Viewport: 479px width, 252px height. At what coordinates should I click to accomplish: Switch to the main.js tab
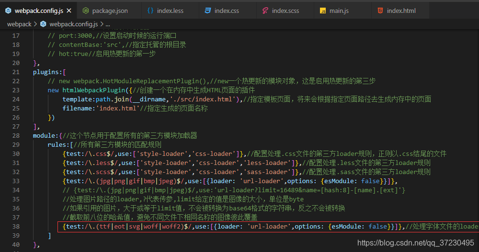coord(339,11)
